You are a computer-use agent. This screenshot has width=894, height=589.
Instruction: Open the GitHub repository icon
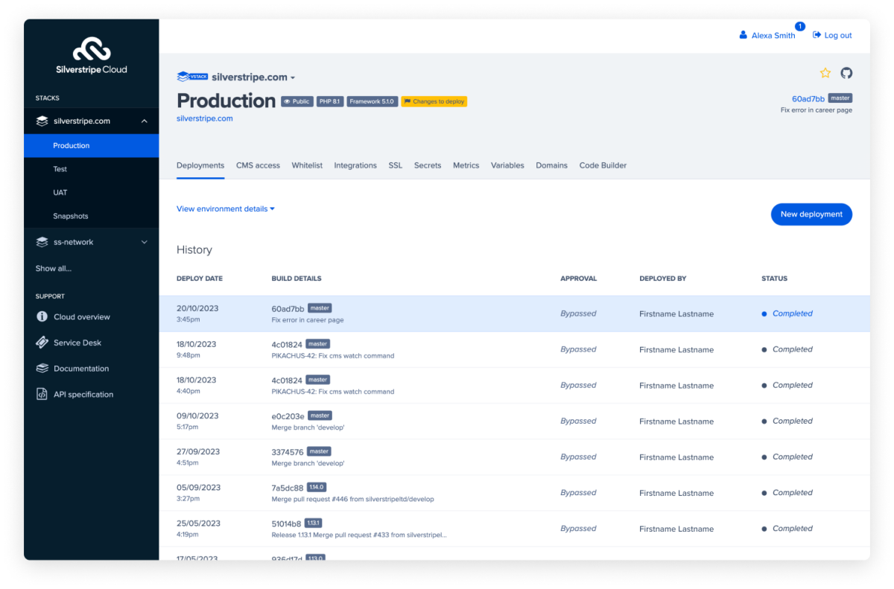coord(846,73)
